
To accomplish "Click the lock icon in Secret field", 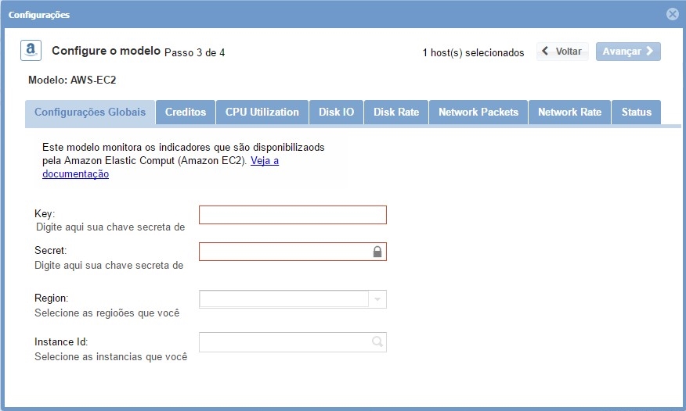I will (x=377, y=252).
